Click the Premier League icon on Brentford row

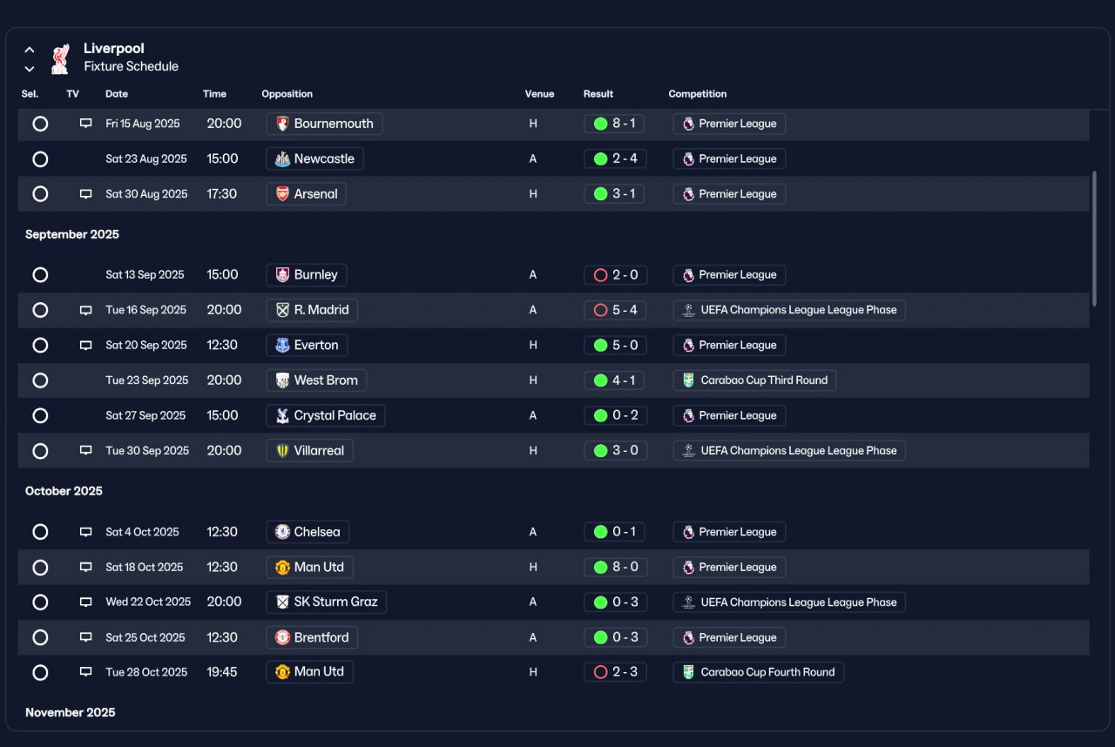point(688,637)
